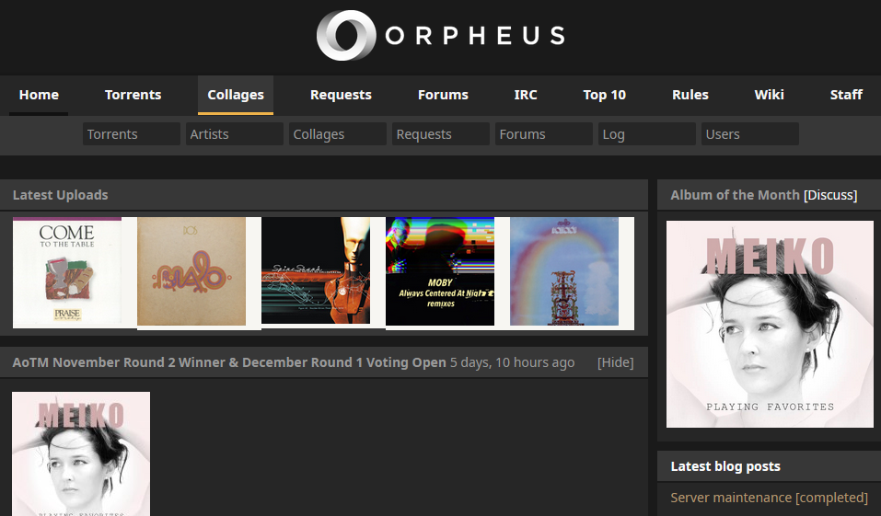Focus the Users search box
881x516 pixels.
749,134
